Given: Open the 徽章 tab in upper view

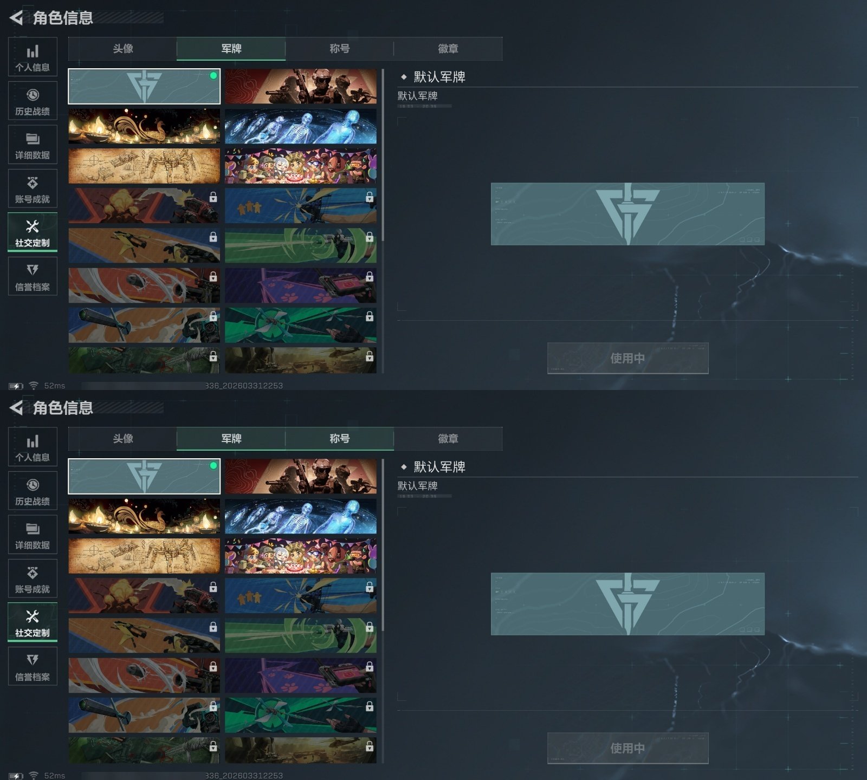Looking at the screenshot, I should [448, 49].
